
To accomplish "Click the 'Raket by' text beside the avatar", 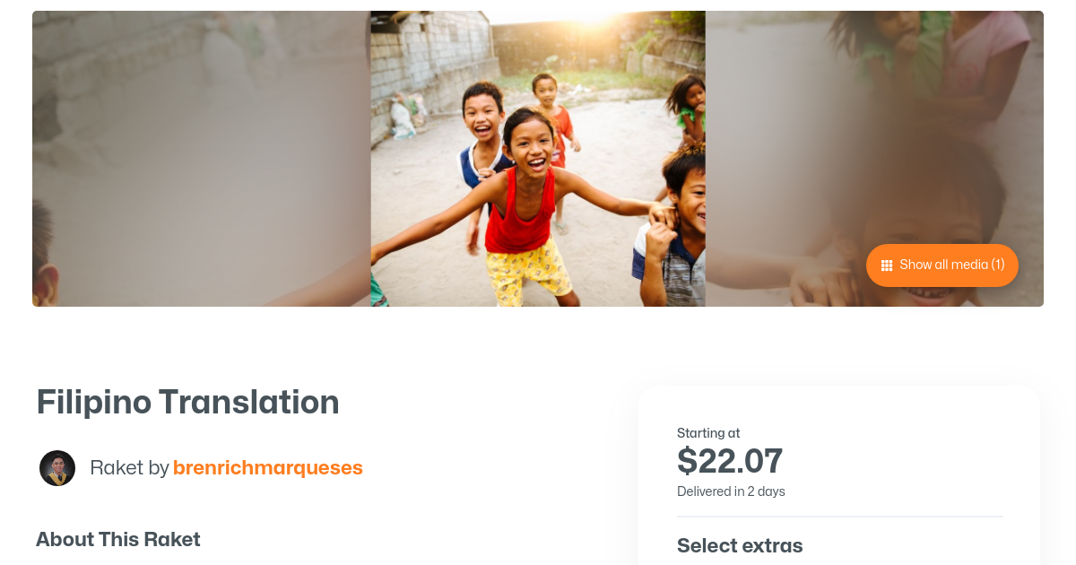I will pos(129,468).
